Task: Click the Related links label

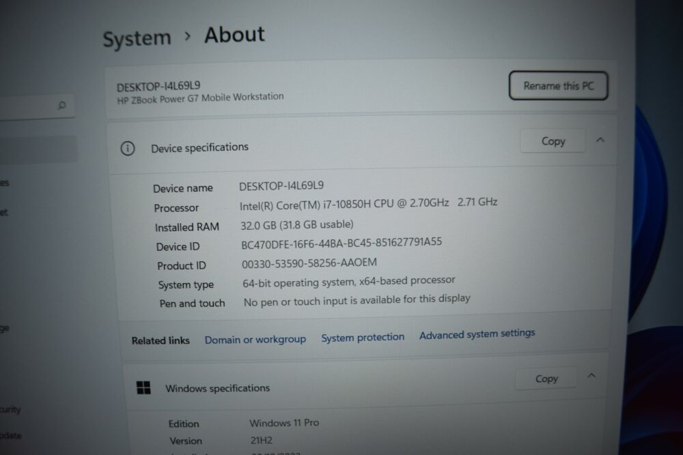Action: pyautogui.click(x=161, y=340)
